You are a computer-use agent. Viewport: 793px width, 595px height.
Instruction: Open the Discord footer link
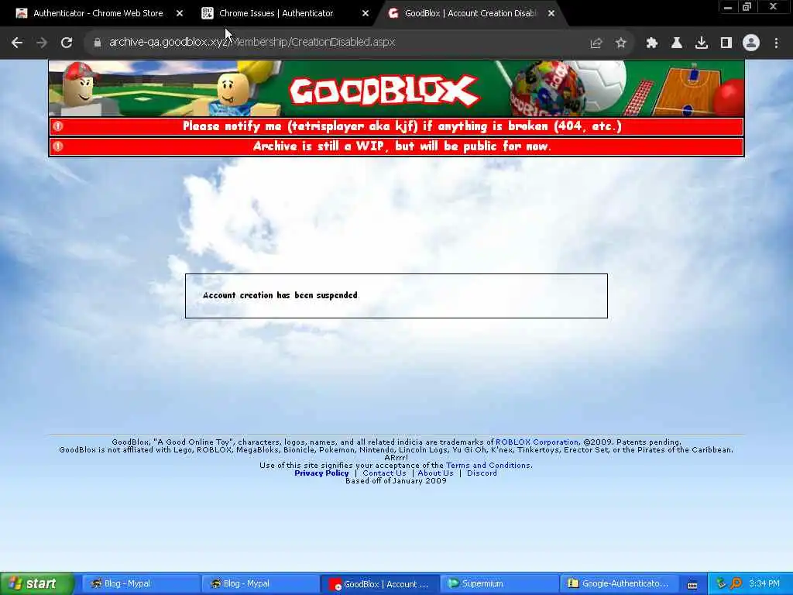(482, 473)
